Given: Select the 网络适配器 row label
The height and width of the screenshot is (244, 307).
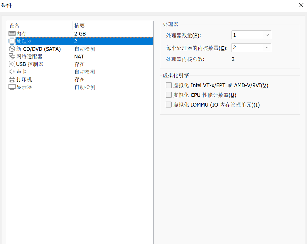Looking at the screenshot, I should pyautogui.click(x=29, y=57).
